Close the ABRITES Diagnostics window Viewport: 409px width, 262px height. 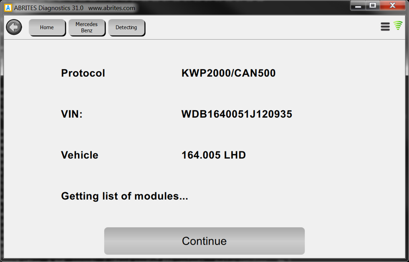pyautogui.click(x=393, y=6)
